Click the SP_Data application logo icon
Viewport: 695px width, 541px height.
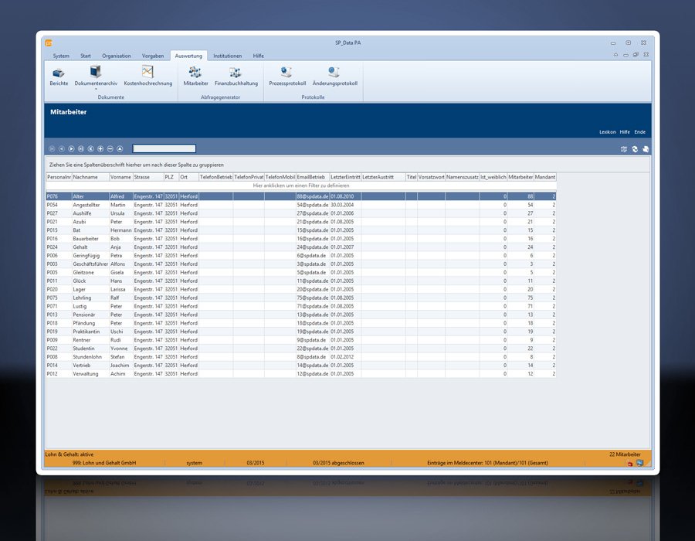click(49, 43)
